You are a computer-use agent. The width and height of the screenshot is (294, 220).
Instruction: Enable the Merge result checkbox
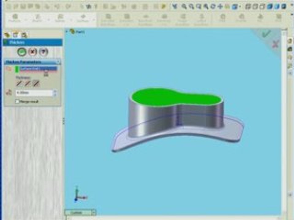click(17, 101)
